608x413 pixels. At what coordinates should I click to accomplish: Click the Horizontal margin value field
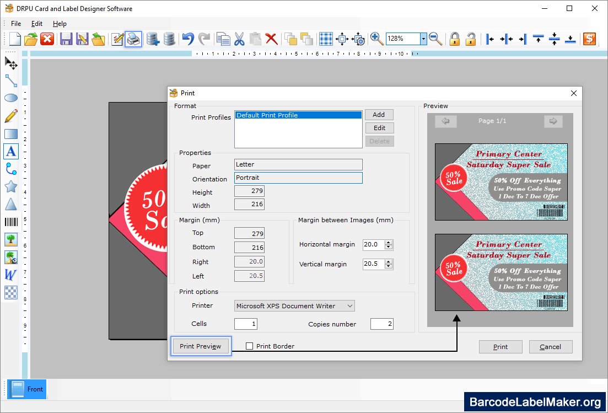374,244
